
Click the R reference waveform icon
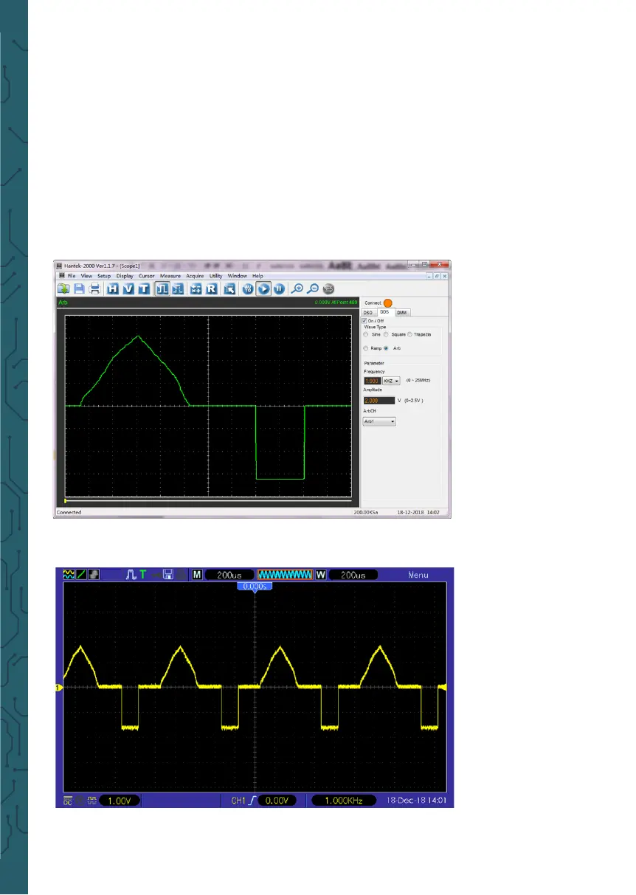click(x=211, y=289)
